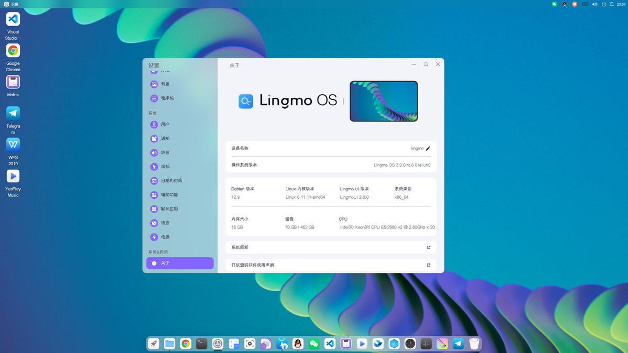This screenshot has height=353, width=628.
Task: Click the Debian version value "12.9"
Action: tap(235, 198)
